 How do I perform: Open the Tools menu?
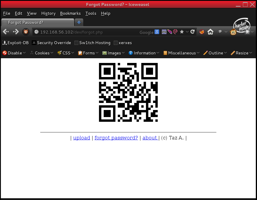[91, 14]
